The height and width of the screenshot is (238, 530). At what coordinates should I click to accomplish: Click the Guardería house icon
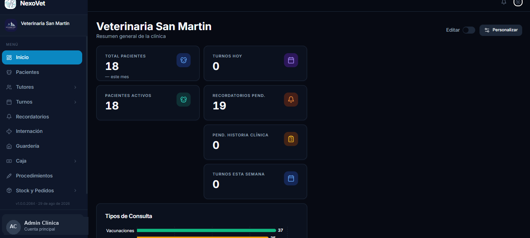pyautogui.click(x=9, y=146)
